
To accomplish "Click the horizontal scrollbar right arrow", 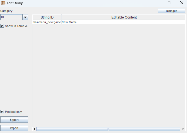I will 183,129.
